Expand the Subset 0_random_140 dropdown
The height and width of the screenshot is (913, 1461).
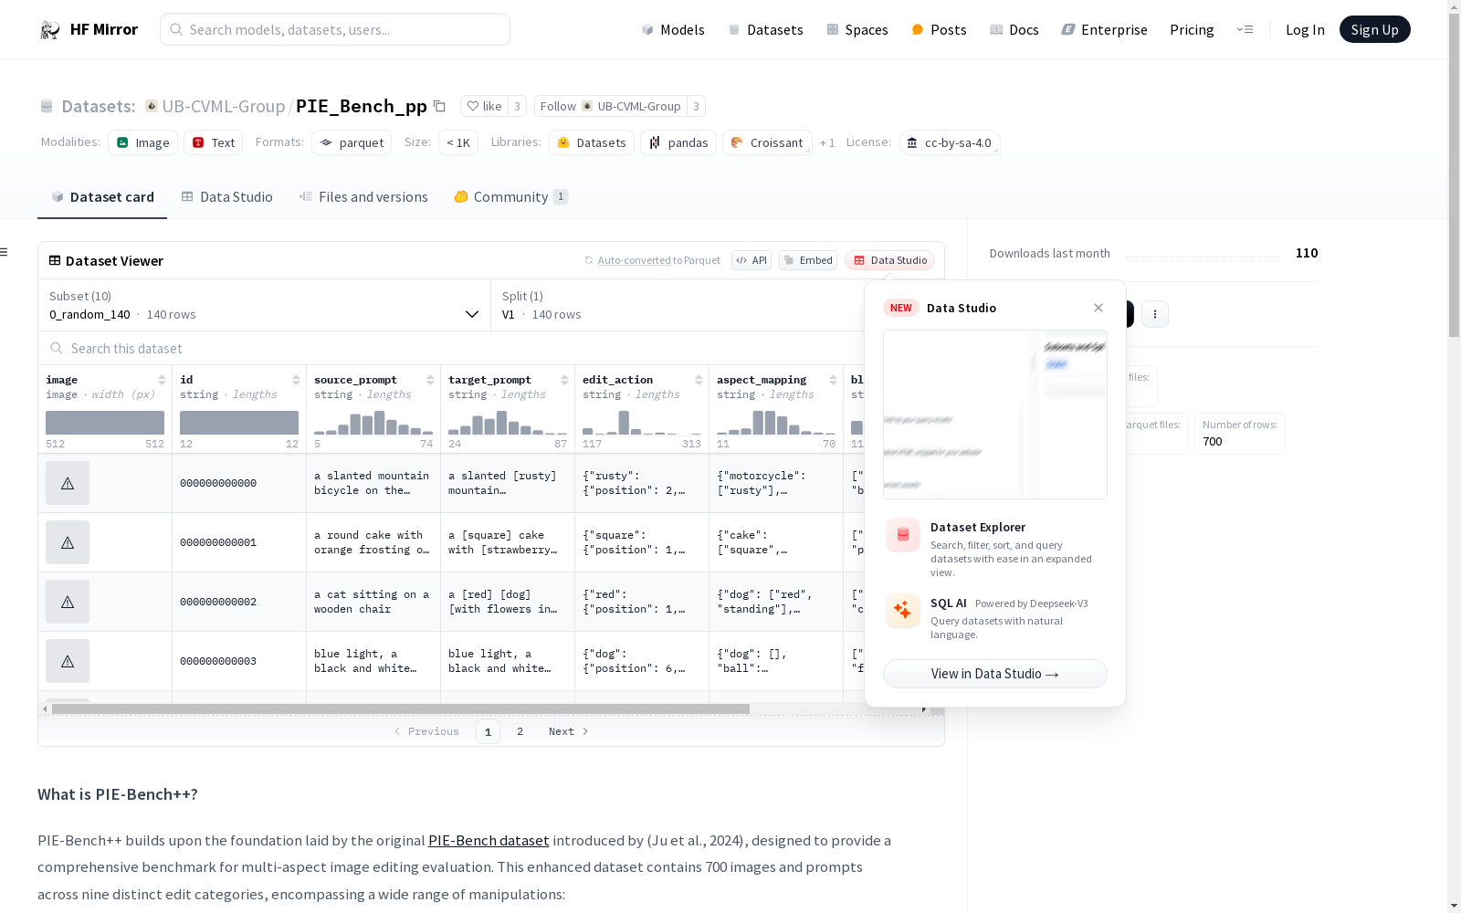[264, 305]
